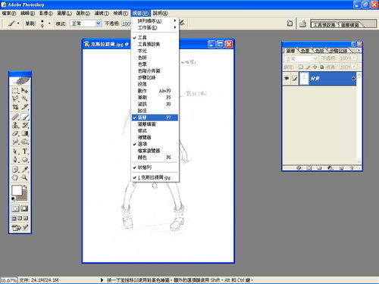This screenshot has height=284, width=379.
Task: Click the feather logo atop toolbox
Action: 20,81
